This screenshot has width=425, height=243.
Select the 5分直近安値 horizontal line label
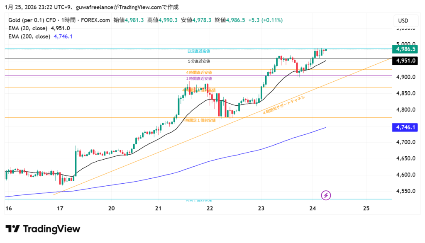point(198,61)
